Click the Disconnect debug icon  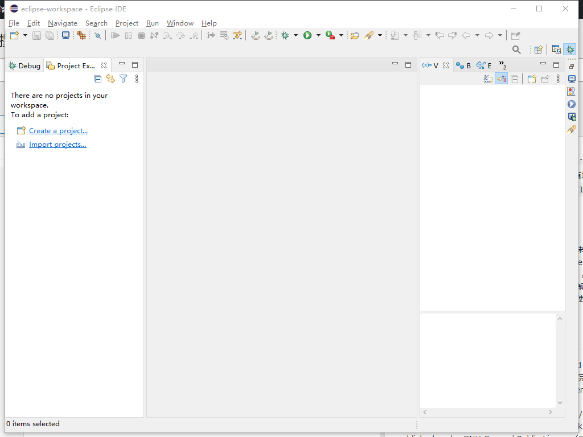click(x=154, y=35)
